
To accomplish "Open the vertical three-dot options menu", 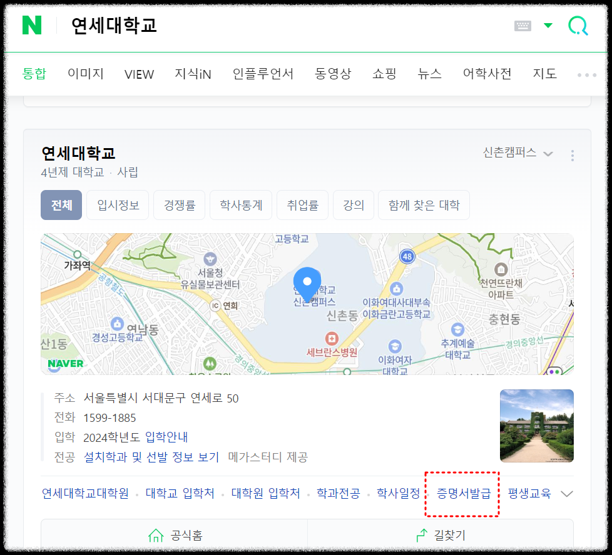I will tap(572, 156).
